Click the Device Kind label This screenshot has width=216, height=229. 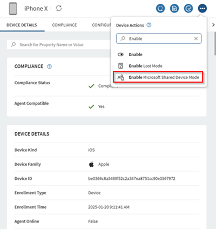click(x=25, y=150)
